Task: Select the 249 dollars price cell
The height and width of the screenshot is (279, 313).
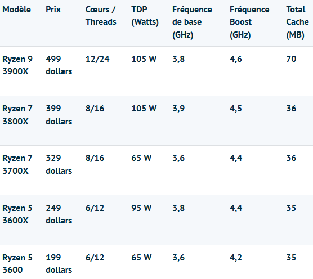Action: coord(59,214)
